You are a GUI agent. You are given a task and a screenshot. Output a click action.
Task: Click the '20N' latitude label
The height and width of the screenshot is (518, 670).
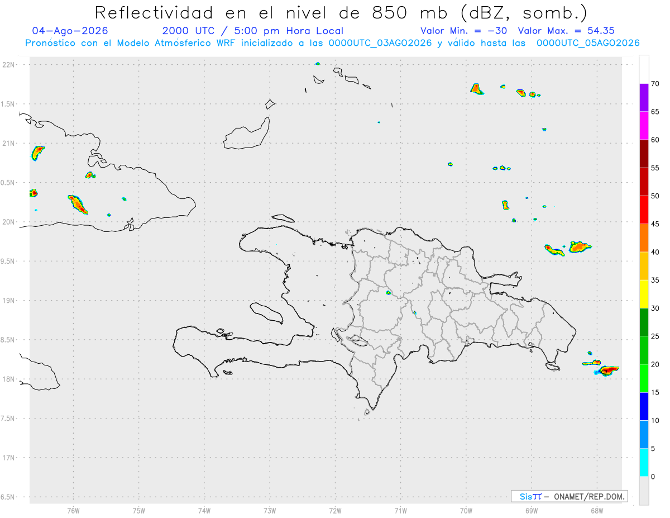[9, 222]
